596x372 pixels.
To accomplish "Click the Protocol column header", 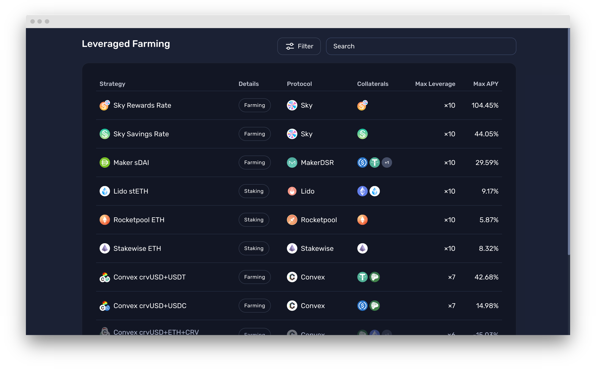I will (x=299, y=84).
